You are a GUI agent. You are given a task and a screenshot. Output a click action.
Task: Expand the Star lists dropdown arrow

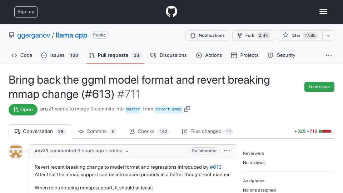tap(328, 36)
